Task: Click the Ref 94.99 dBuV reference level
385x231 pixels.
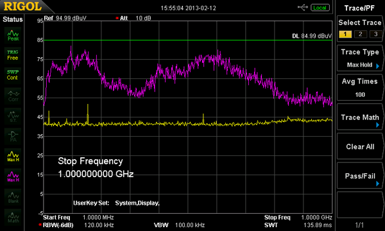Action: [65, 18]
